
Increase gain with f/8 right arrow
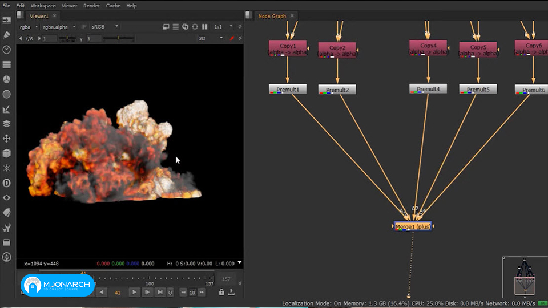[39, 38]
